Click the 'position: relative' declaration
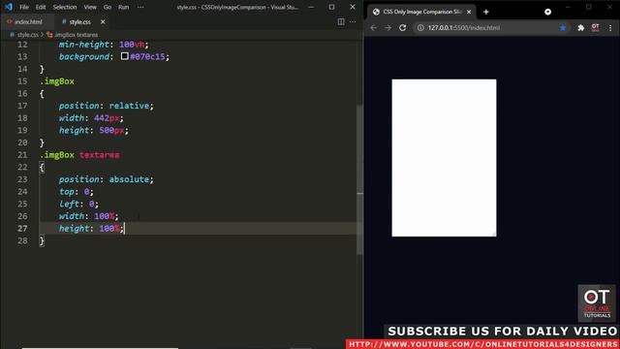 point(106,106)
